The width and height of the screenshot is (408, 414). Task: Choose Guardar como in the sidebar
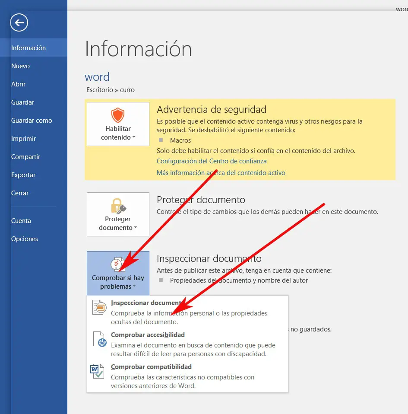[x=34, y=121]
